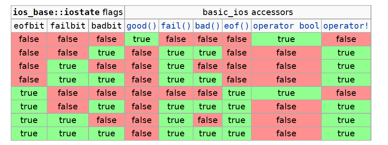The width and height of the screenshot is (388, 145).
Task: Click last-row true cell under operator!
Action: tap(346, 134)
